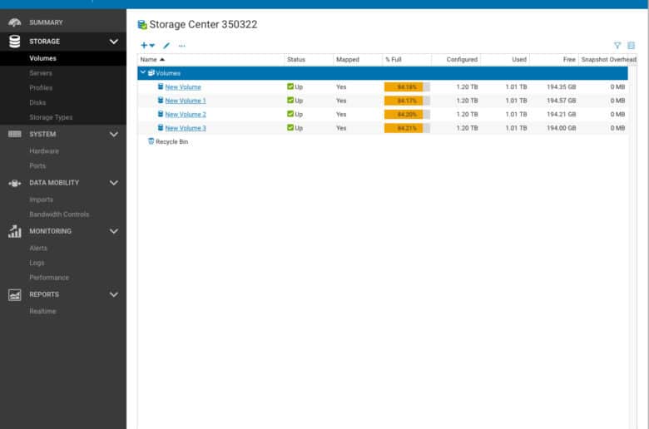
Task: Open the Summary dashboard icon
Action: [x=14, y=22]
